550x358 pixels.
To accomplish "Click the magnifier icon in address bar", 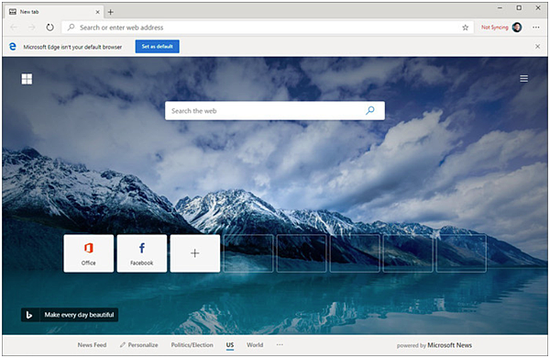I will (x=71, y=28).
